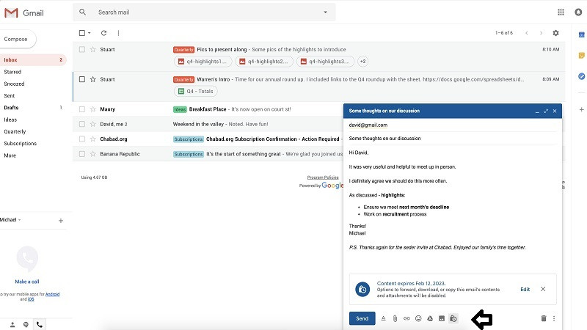This screenshot has width=587, height=330.
Task: Open the emoji picker in compose window
Action: click(x=418, y=318)
